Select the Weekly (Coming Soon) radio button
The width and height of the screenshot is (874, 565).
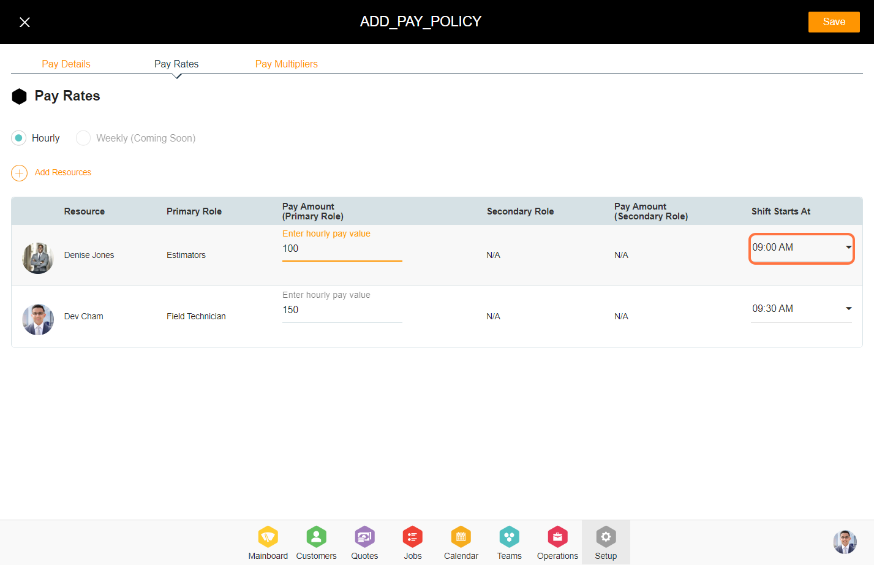point(83,138)
